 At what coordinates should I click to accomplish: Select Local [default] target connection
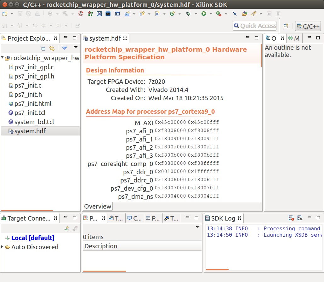pyautogui.click(x=33, y=238)
